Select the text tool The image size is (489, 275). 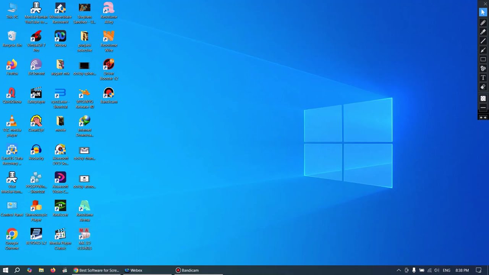pyautogui.click(x=483, y=78)
